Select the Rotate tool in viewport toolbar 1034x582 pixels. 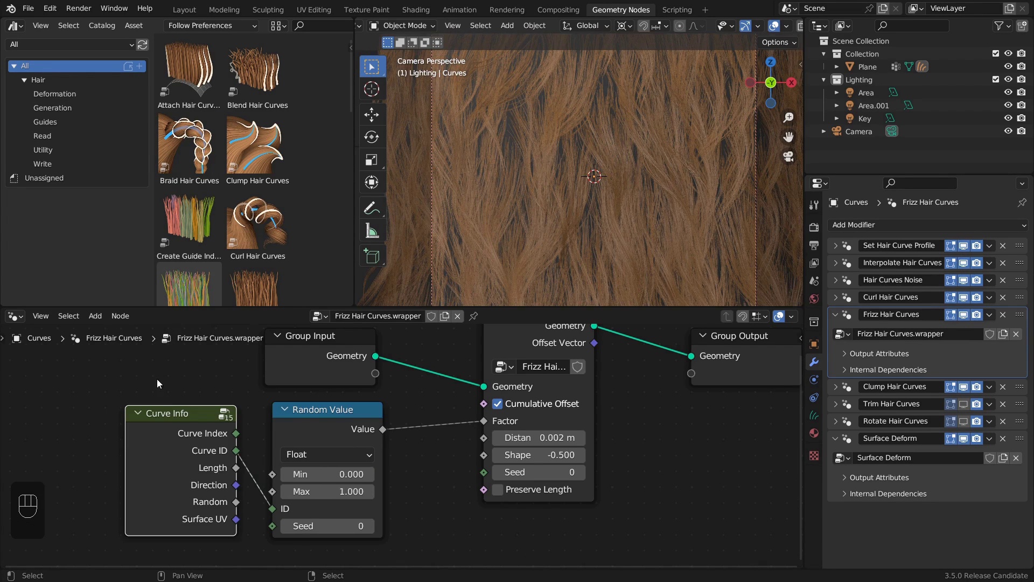(372, 137)
